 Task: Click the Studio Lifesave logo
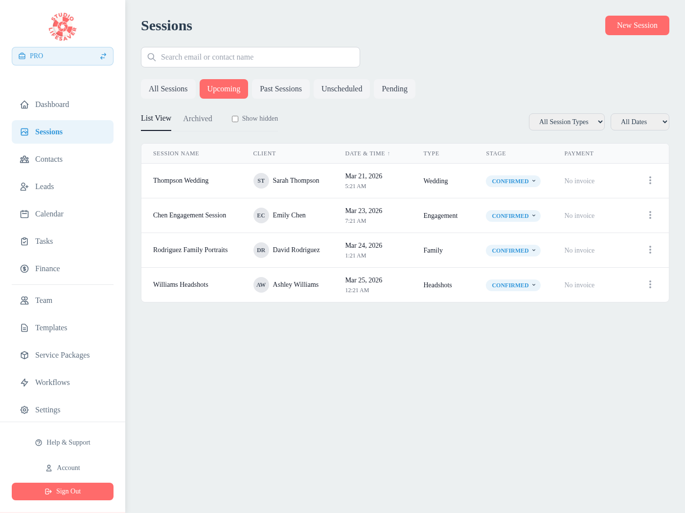[x=62, y=26]
